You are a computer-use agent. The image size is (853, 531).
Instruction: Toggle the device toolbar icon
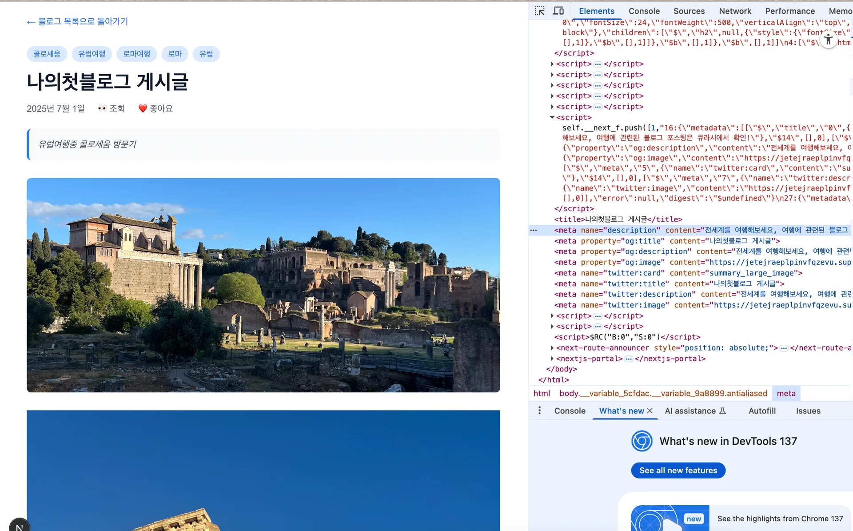558,11
